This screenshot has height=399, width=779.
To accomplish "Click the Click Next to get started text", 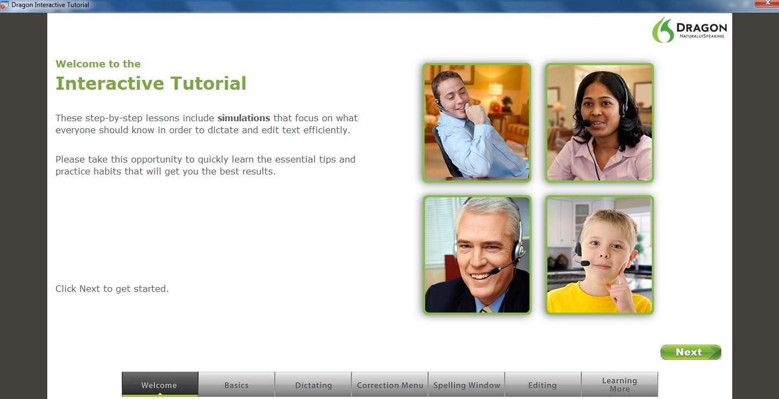I will tap(112, 289).
